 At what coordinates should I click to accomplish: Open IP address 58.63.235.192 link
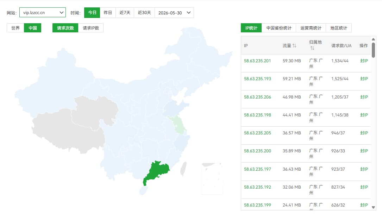[x=257, y=187]
